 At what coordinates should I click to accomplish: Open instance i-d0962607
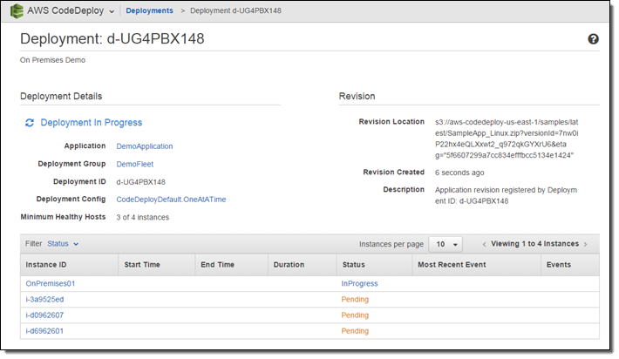[x=44, y=315]
